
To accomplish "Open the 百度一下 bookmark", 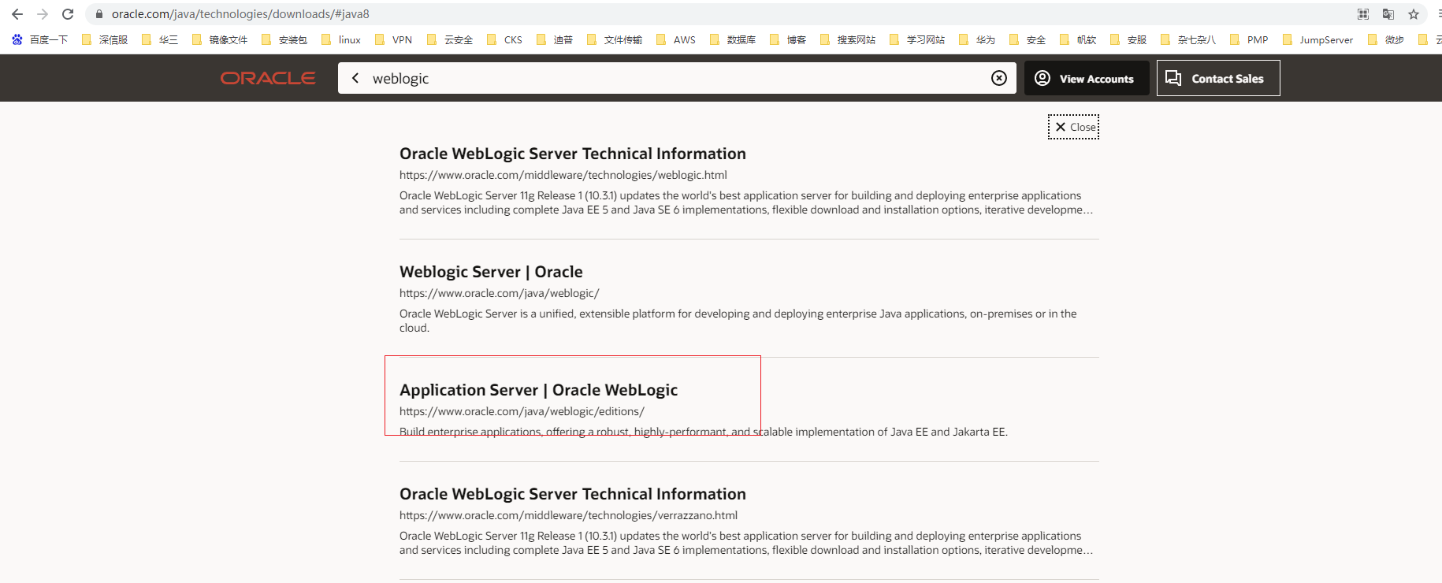I will pyautogui.click(x=39, y=39).
